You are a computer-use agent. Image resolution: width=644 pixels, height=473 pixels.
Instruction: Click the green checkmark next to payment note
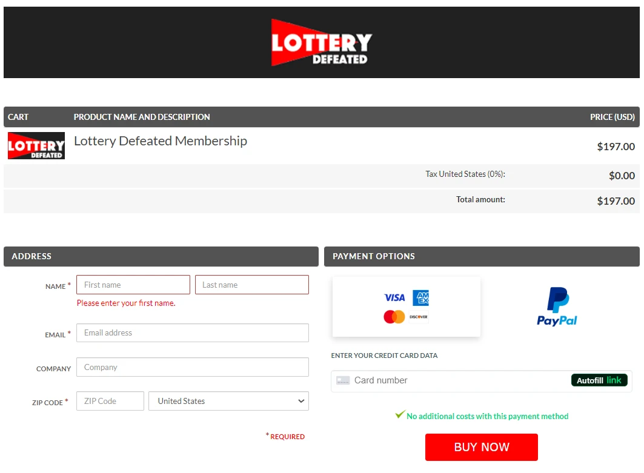click(399, 414)
